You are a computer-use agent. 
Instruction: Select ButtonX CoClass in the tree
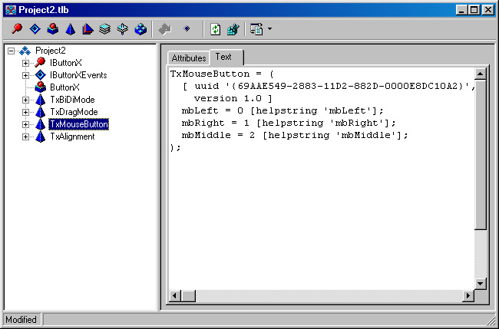coord(64,87)
